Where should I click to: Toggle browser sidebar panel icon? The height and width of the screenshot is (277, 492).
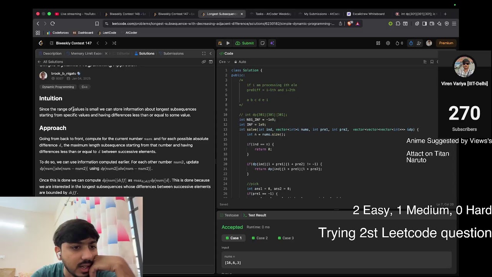click(424, 23)
